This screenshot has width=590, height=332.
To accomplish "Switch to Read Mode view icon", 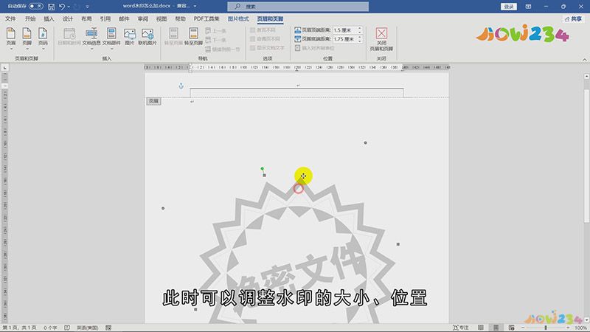I will [481, 328].
